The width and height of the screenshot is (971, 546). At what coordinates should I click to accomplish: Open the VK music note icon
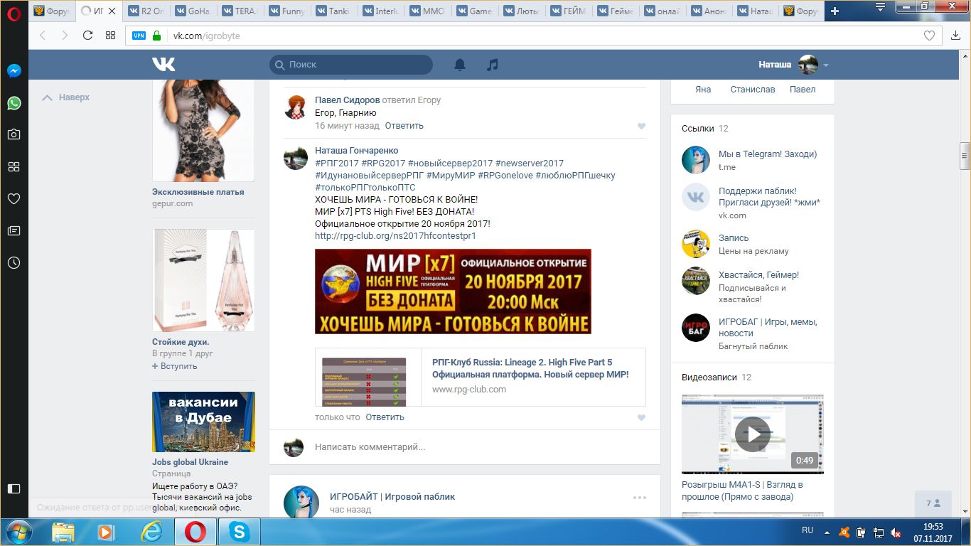[x=492, y=65]
